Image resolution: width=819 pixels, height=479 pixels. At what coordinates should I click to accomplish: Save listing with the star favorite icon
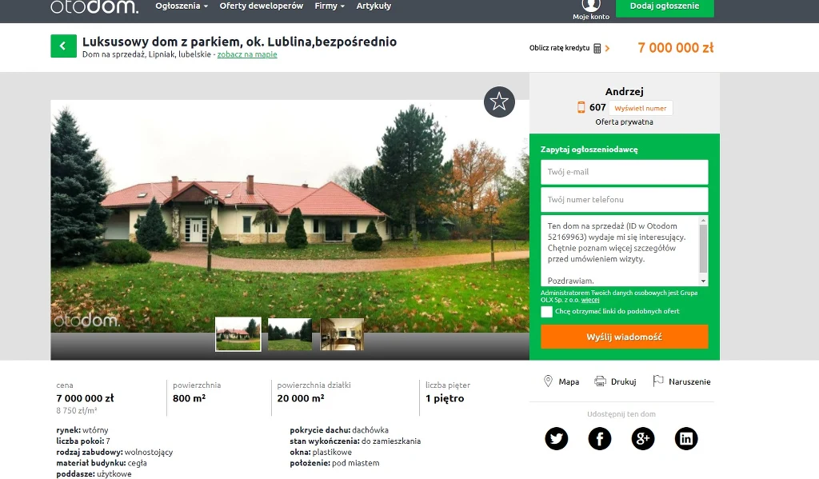(x=499, y=102)
